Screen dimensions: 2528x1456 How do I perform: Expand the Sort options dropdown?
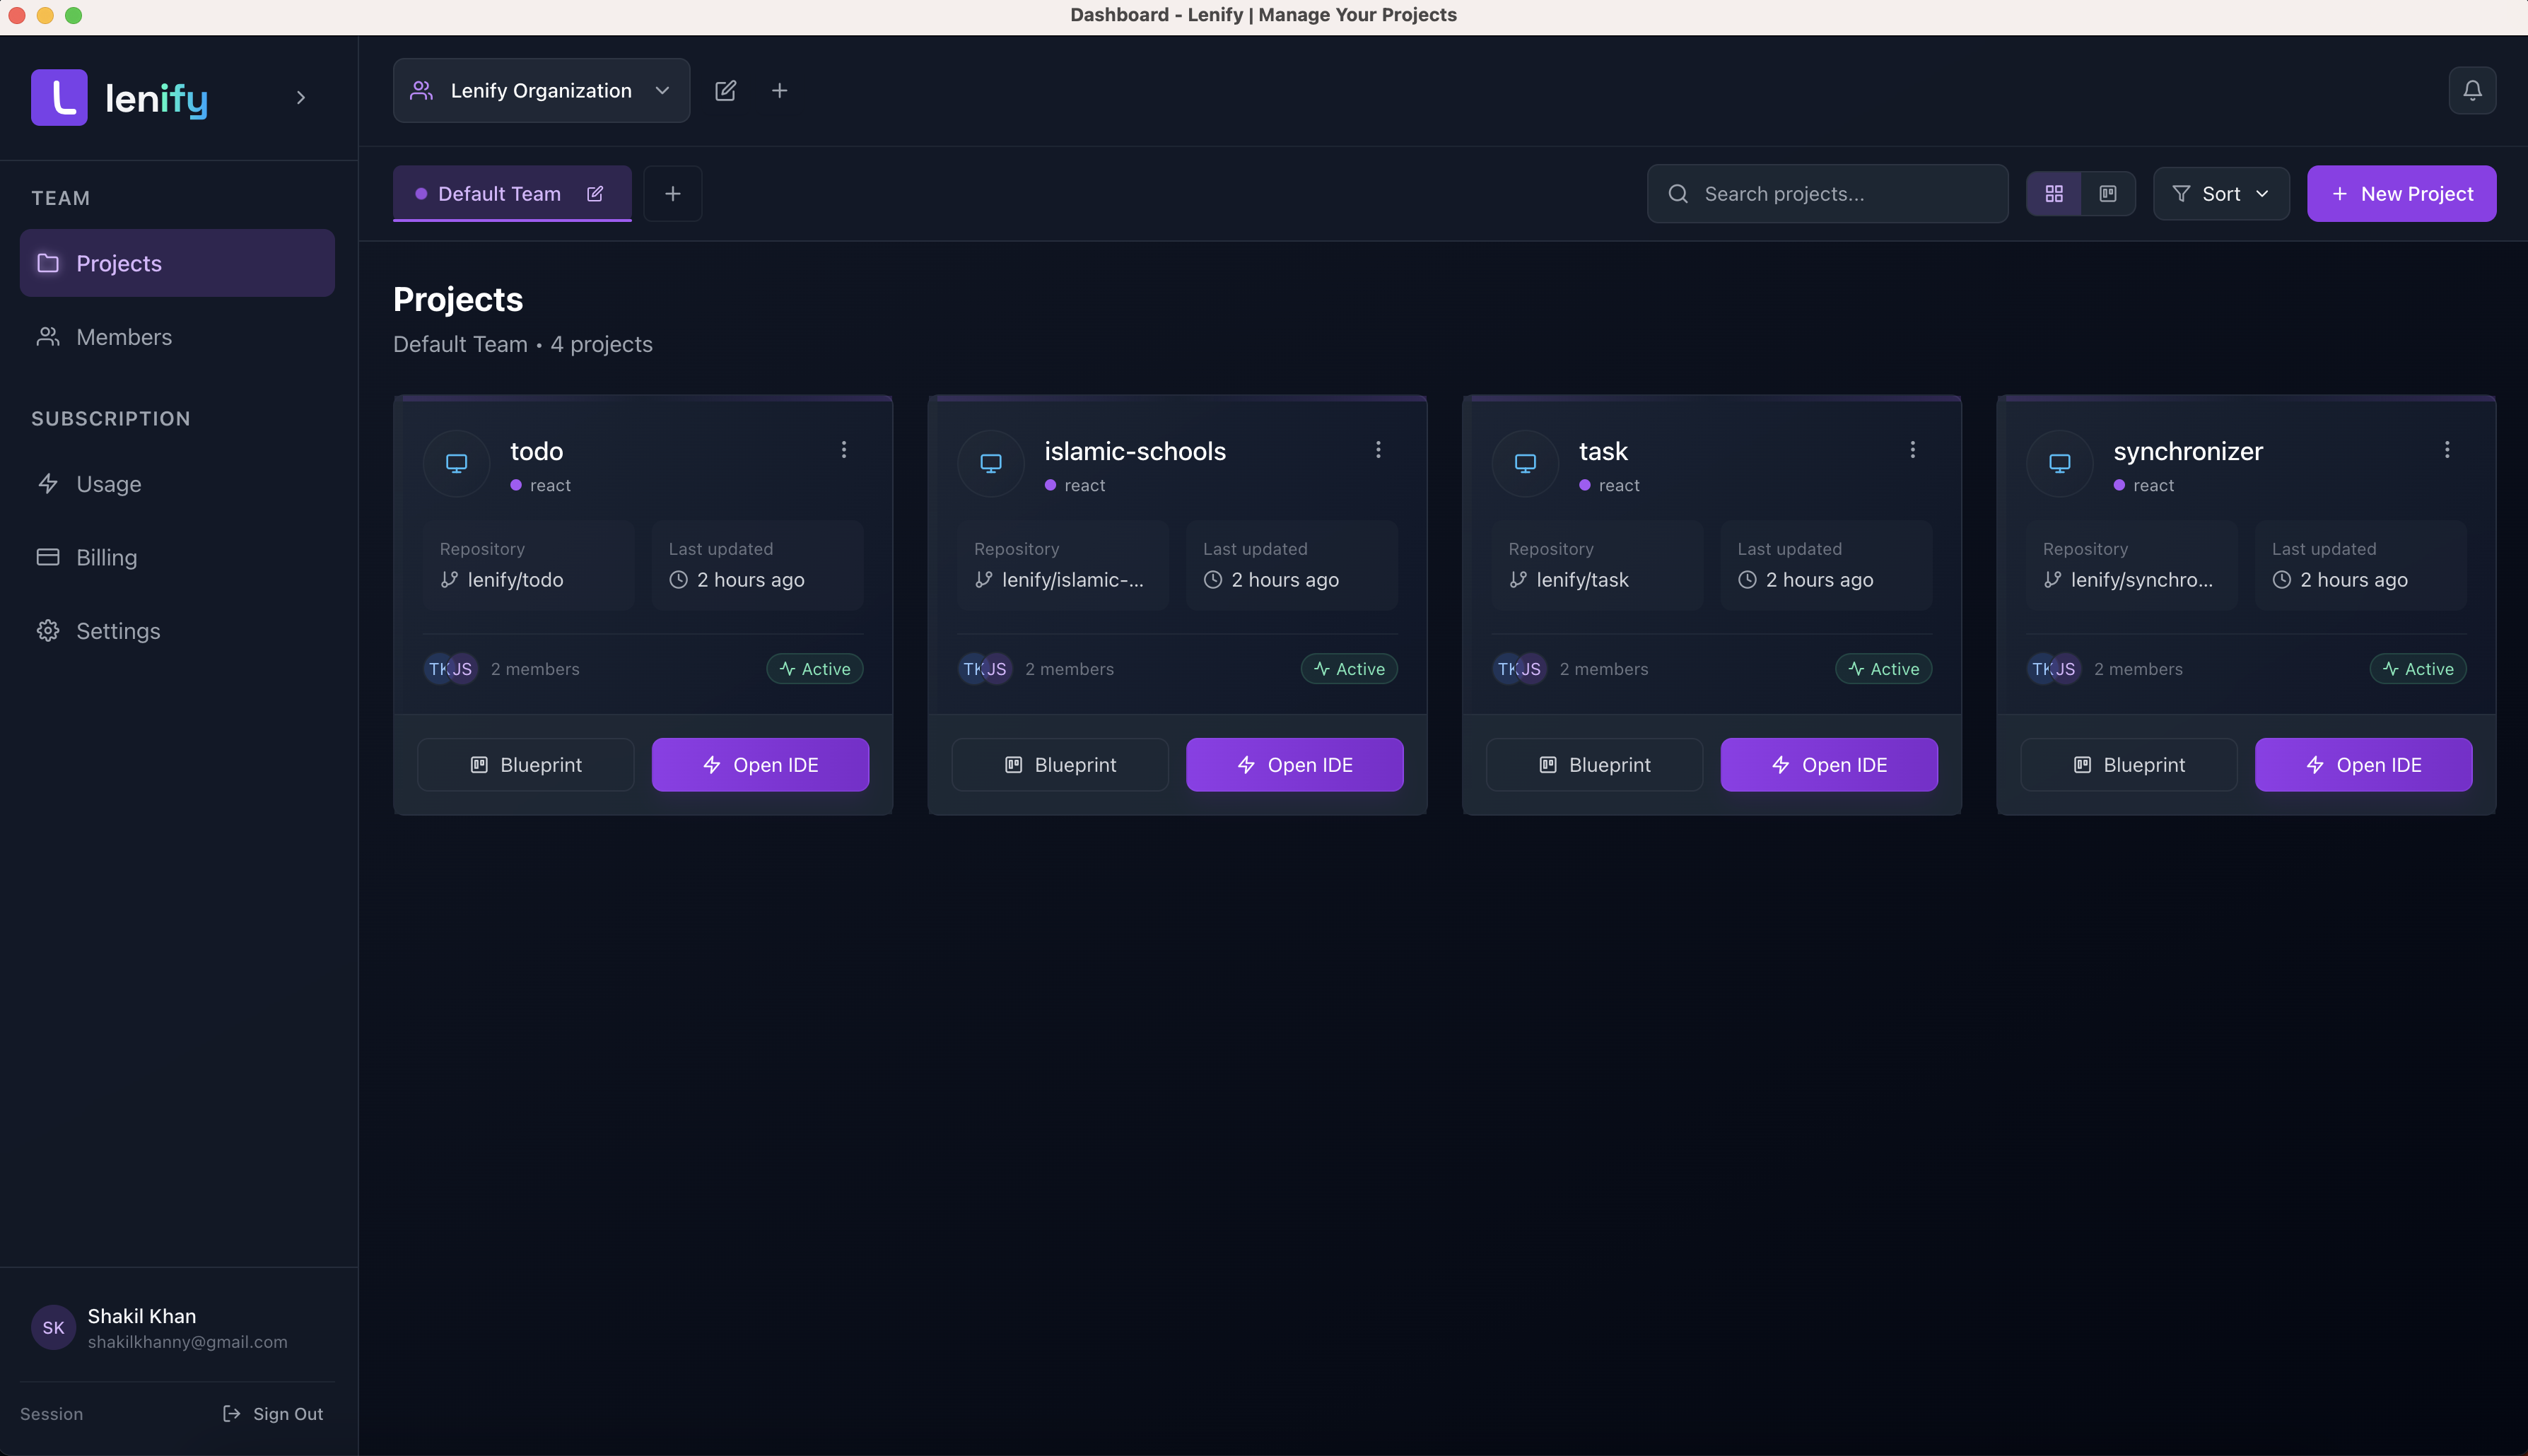[x=2220, y=193]
